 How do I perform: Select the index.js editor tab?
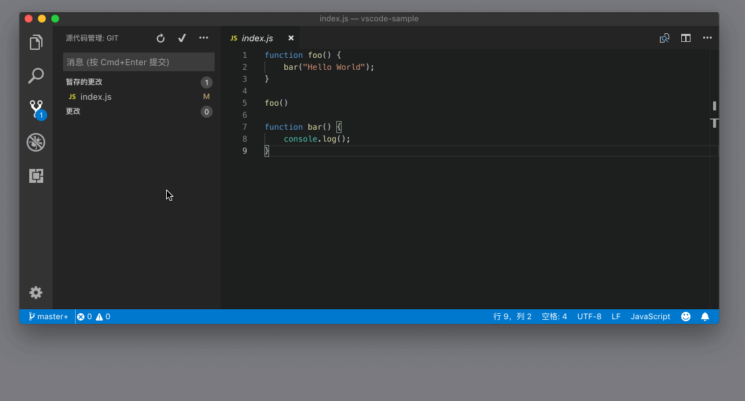pos(257,39)
